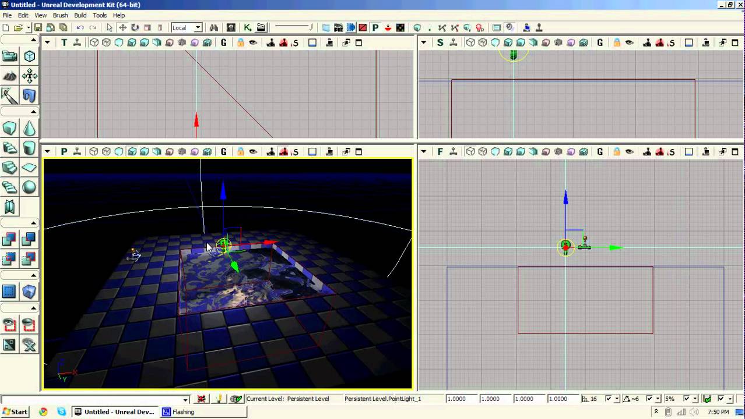Redo the last undone action
This screenshot has width=745, height=419.
93,27
